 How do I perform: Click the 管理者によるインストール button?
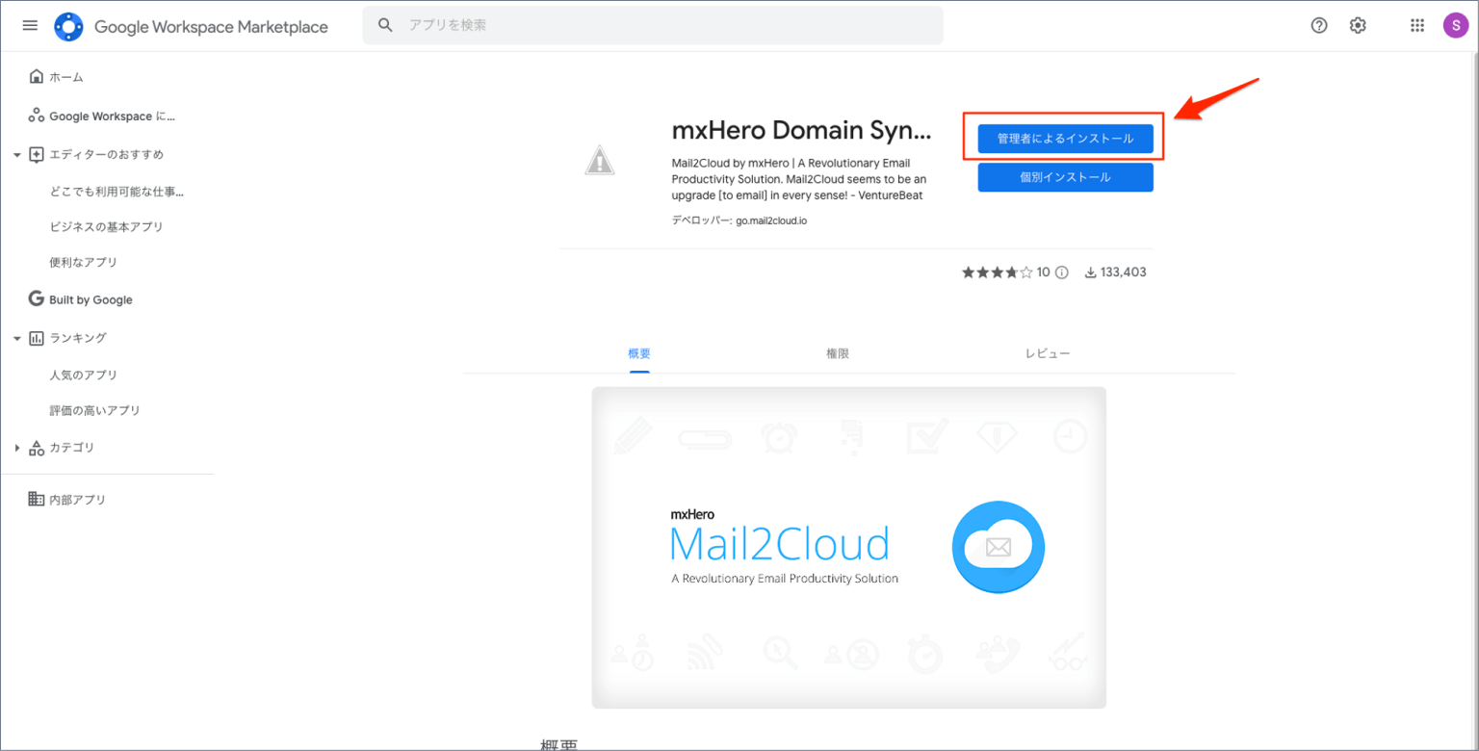[1065, 138]
